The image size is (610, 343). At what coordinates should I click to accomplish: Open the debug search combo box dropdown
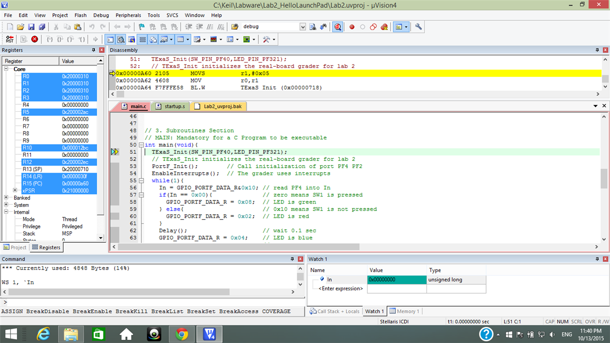pyautogui.click(x=303, y=27)
